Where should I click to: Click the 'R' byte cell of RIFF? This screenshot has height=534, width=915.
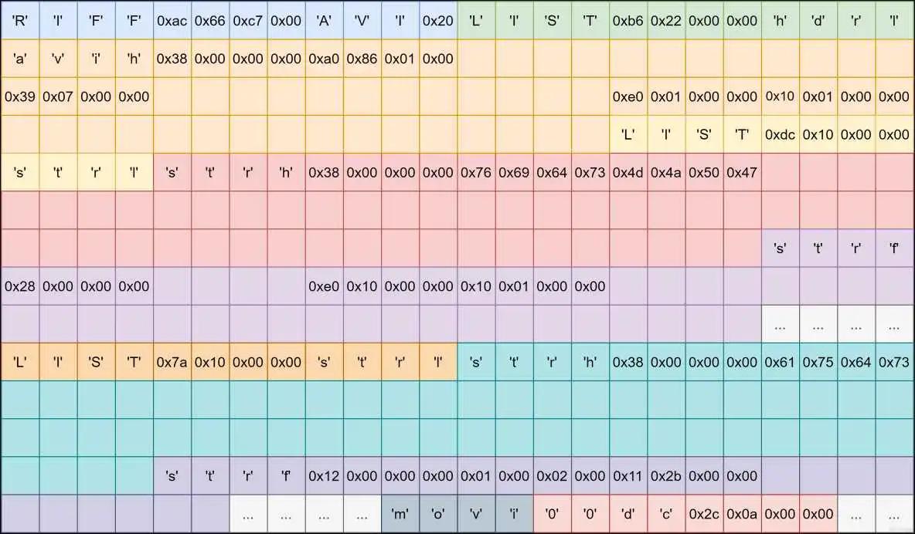20,21
